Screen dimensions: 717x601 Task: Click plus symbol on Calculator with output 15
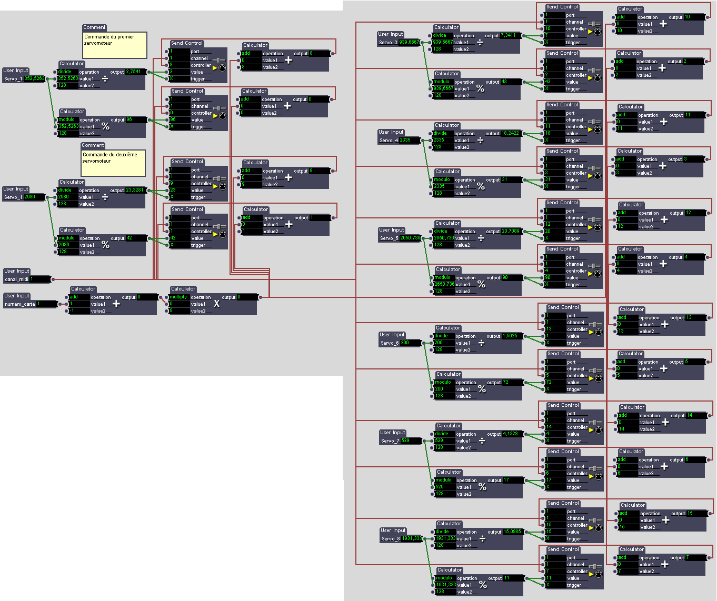pyautogui.click(x=666, y=520)
